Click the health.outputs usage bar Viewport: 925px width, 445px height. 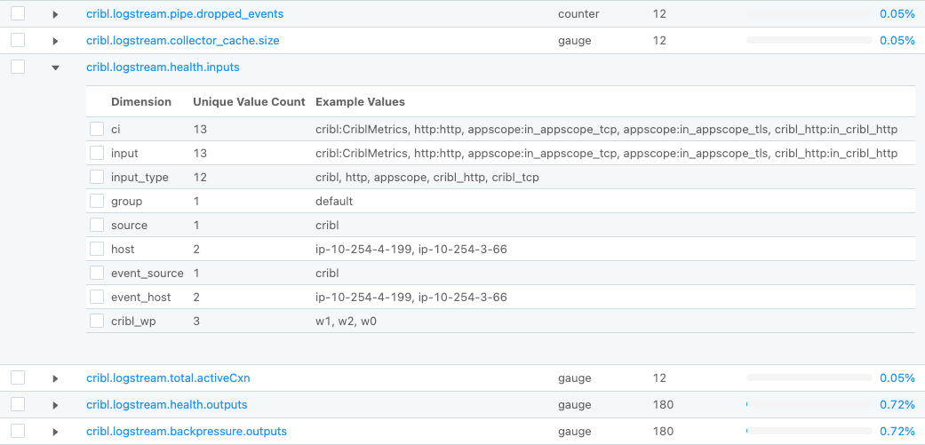pos(809,404)
